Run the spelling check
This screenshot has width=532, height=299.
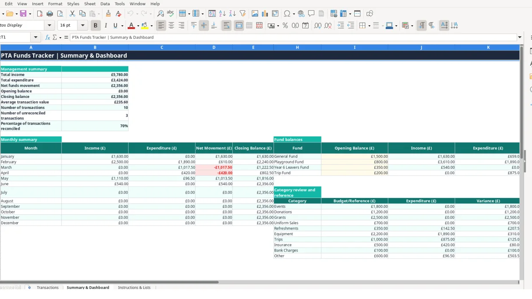tap(170, 14)
